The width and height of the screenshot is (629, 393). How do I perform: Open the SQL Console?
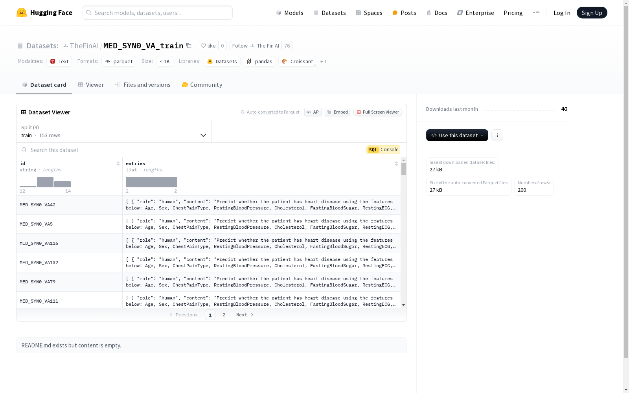(383, 150)
